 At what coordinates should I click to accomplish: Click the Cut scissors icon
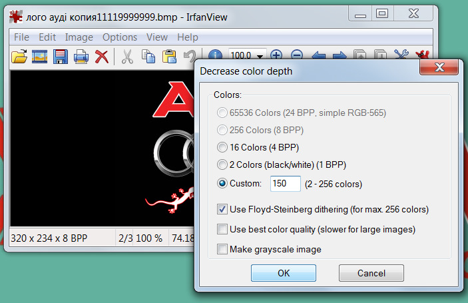127,57
